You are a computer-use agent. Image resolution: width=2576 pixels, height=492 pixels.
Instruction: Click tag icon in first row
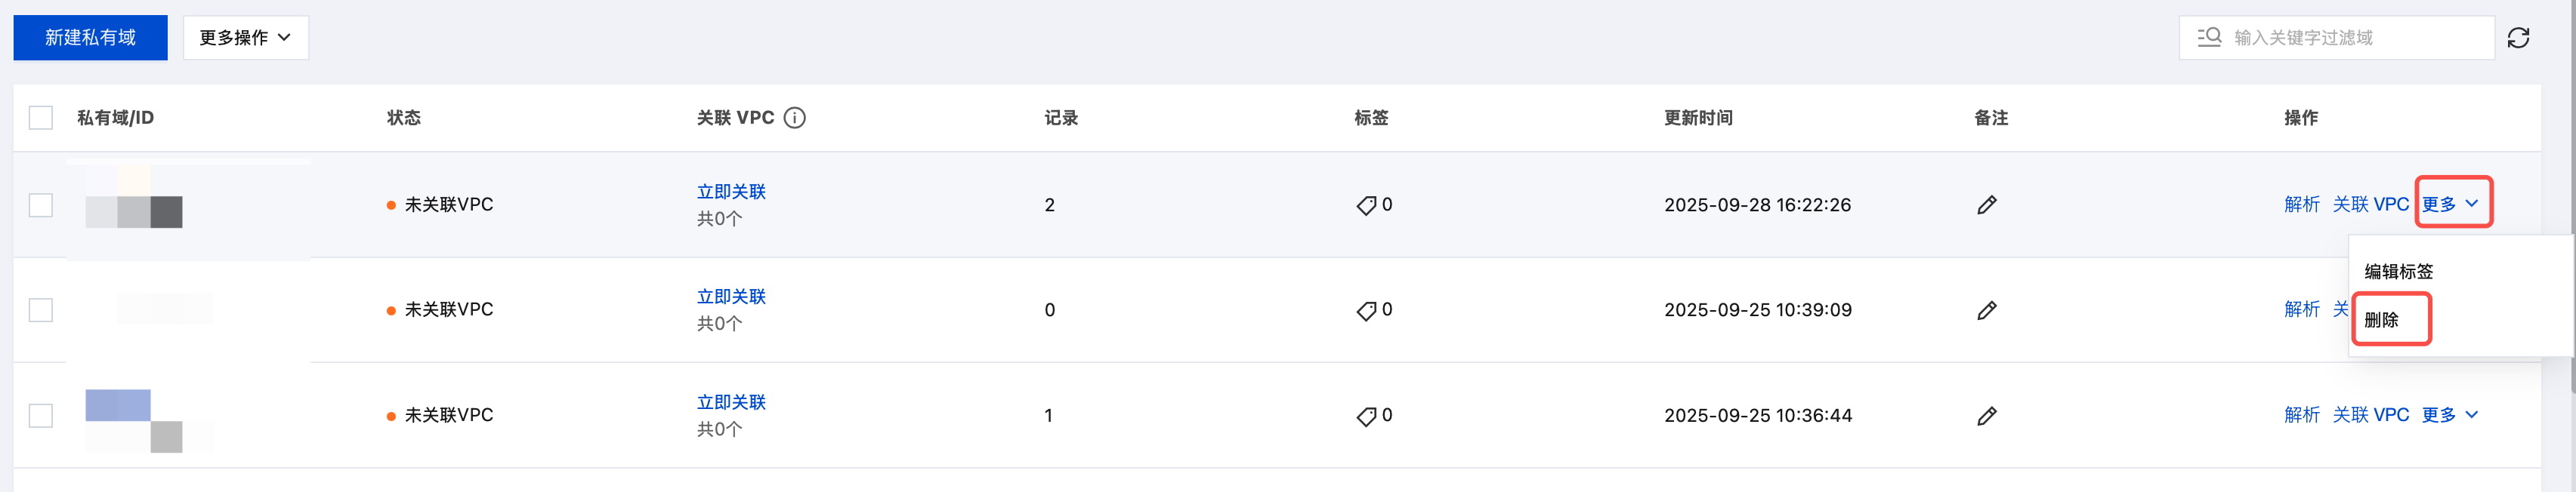pos(1366,205)
